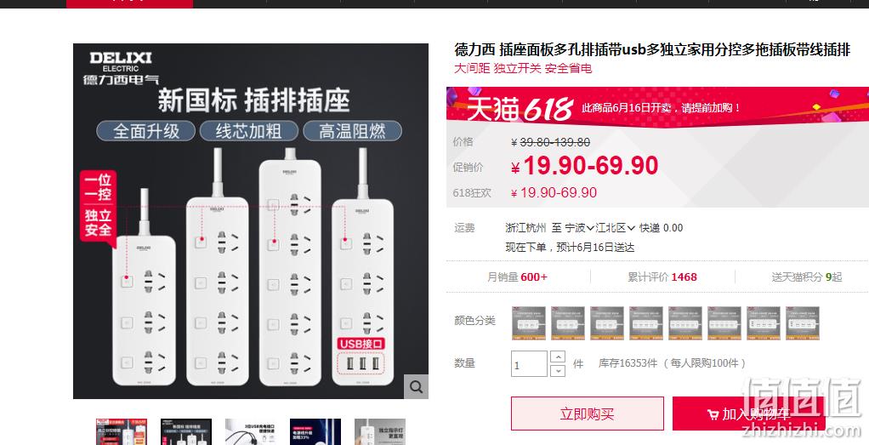Decrease quantity with the down arrow
This screenshot has height=445, width=869.
pos(558,371)
